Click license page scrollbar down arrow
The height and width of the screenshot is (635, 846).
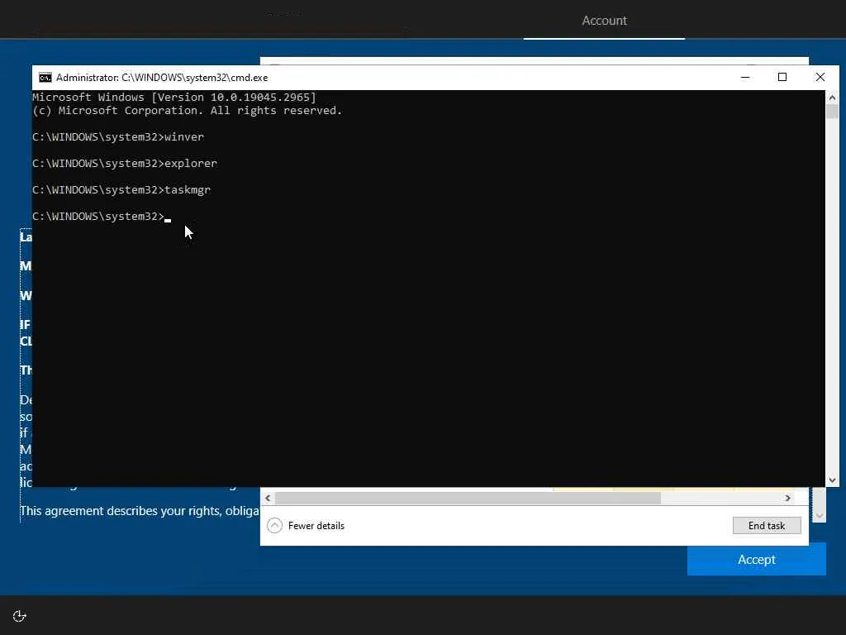point(819,516)
